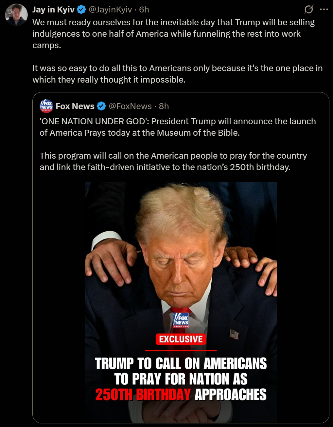Open the @JayinKyiv handle link

pyautogui.click(x=110, y=10)
